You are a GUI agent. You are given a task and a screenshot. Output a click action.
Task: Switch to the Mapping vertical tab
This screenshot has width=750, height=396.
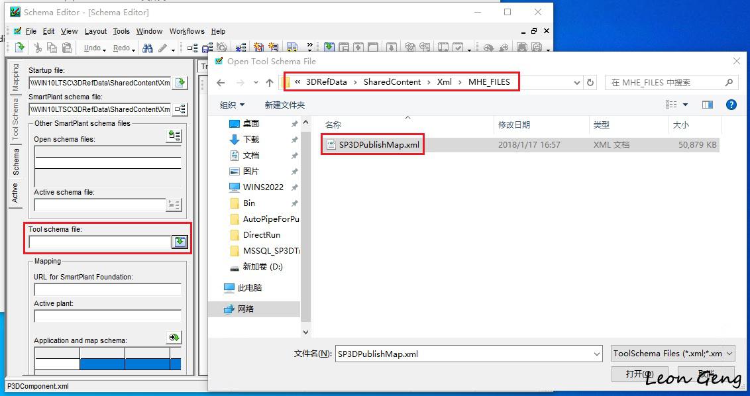pos(15,77)
